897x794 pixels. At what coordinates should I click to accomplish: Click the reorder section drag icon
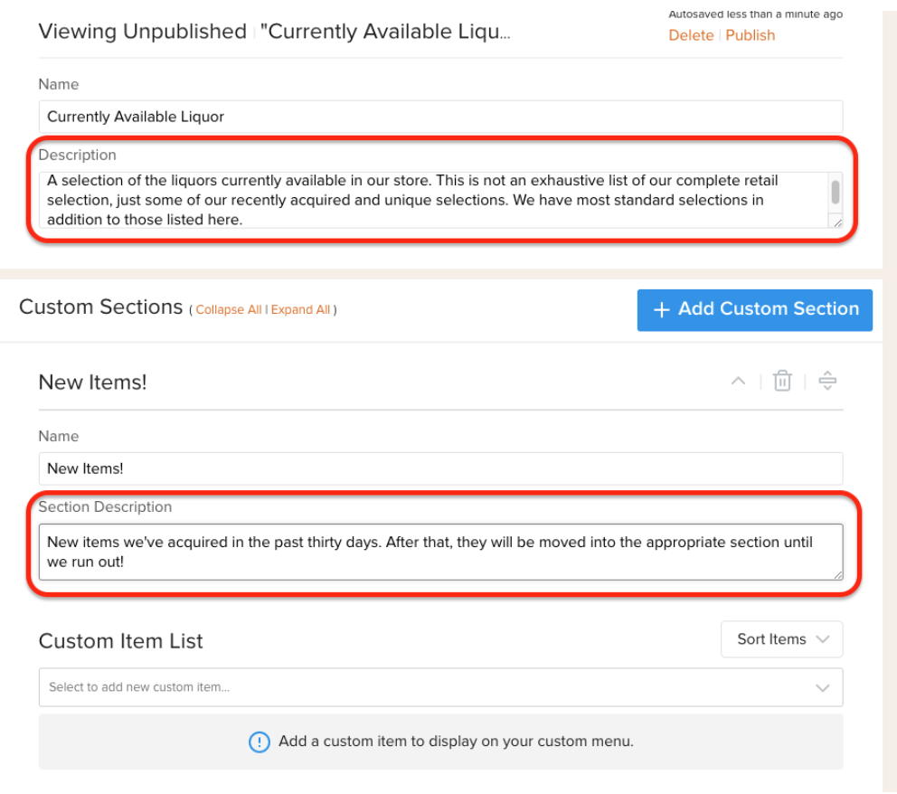(827, 381)
